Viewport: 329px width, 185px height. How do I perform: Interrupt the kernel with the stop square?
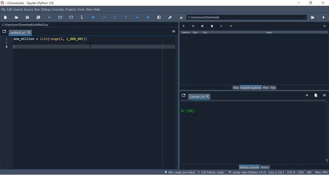coord(307,96)
